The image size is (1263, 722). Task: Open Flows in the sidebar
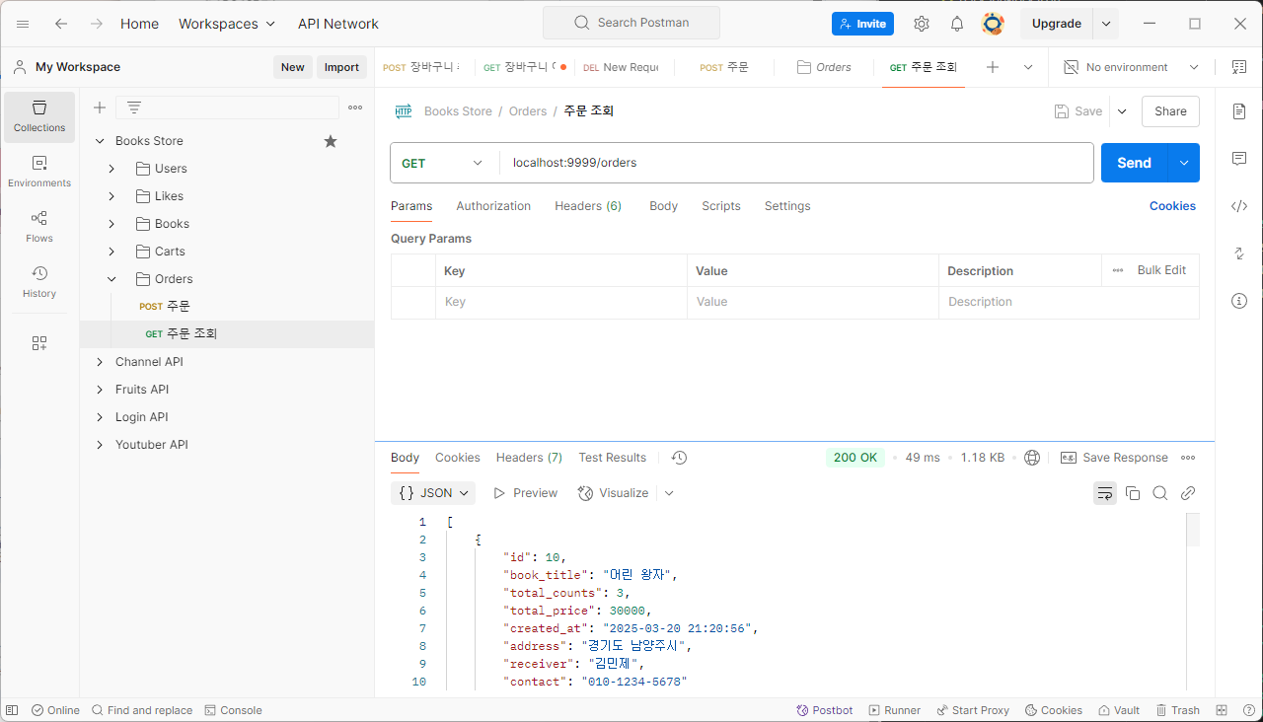click(39, 227)
